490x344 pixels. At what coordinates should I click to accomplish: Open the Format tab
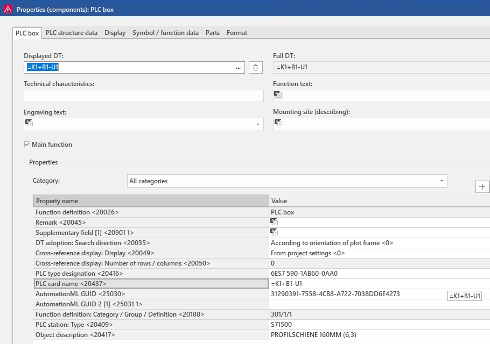(x=237, y=33)
